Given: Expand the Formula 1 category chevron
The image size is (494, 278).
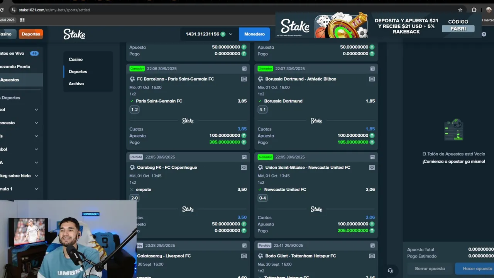Looking at the screenshot, I should 36,189.
